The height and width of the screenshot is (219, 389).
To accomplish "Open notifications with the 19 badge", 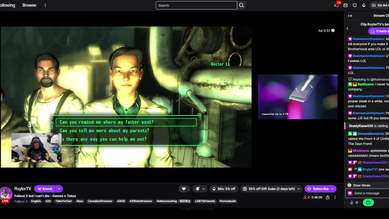I will [336, 5].
